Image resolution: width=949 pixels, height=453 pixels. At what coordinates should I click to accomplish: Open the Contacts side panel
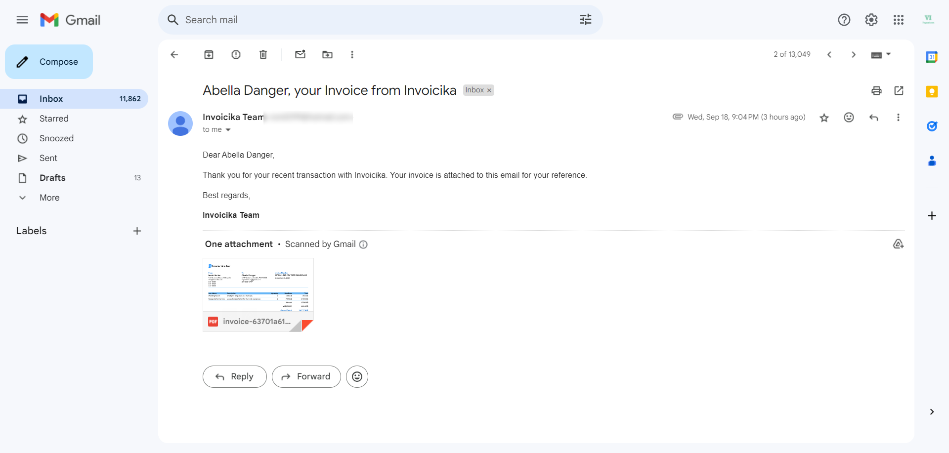pos(932,161)
